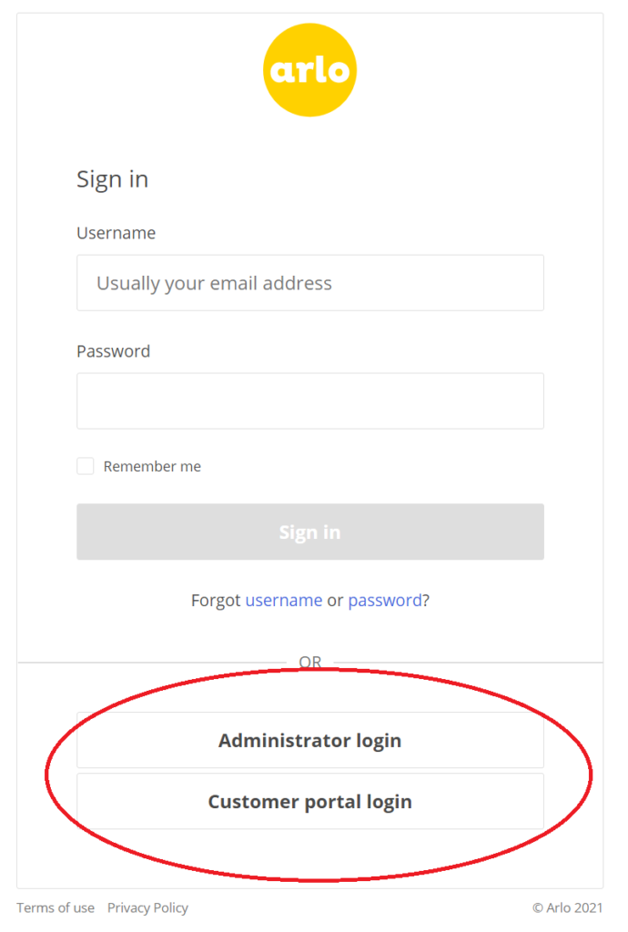628x932 pixels.
Task: Click the "or" between username and password links
Action: tap(335, 600)
